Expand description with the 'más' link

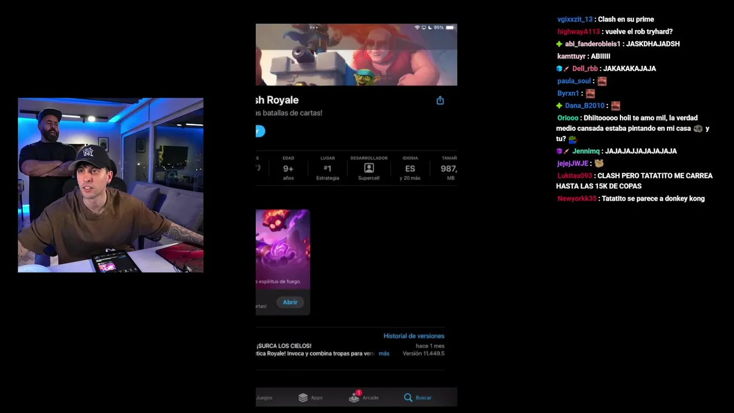384,353
